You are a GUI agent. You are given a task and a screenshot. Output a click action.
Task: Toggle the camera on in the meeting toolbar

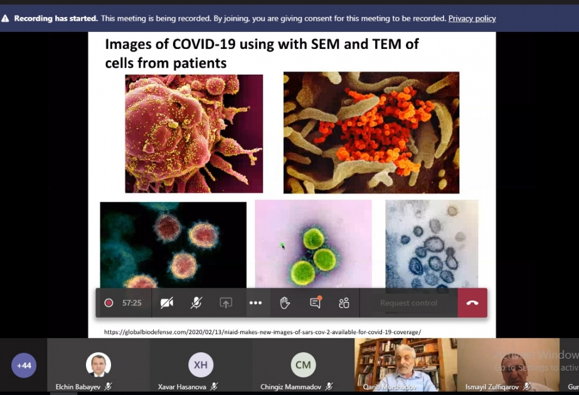click(x=166, y=303)
